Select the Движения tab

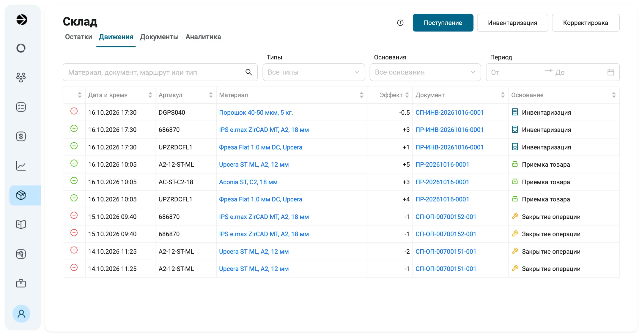116,37
